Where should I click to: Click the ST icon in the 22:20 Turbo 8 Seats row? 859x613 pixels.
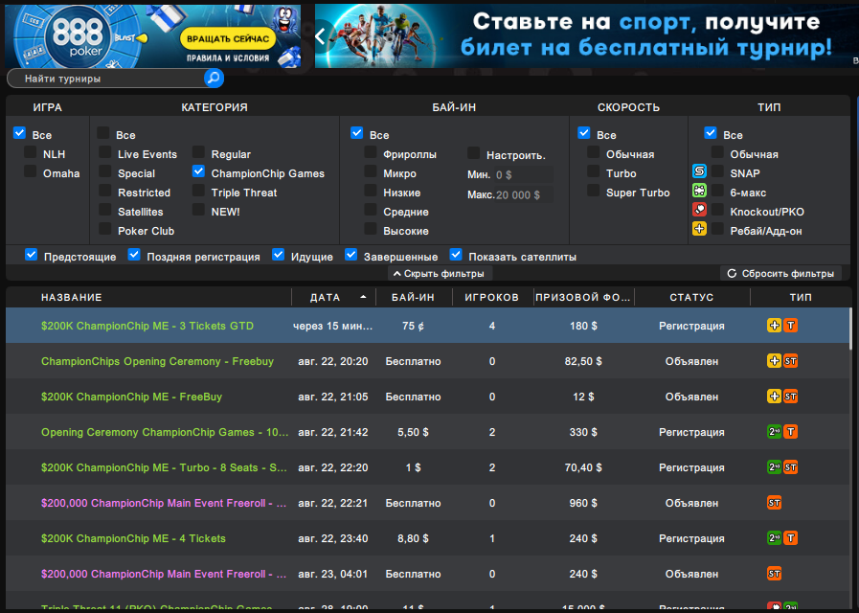[x=790, y=467]
